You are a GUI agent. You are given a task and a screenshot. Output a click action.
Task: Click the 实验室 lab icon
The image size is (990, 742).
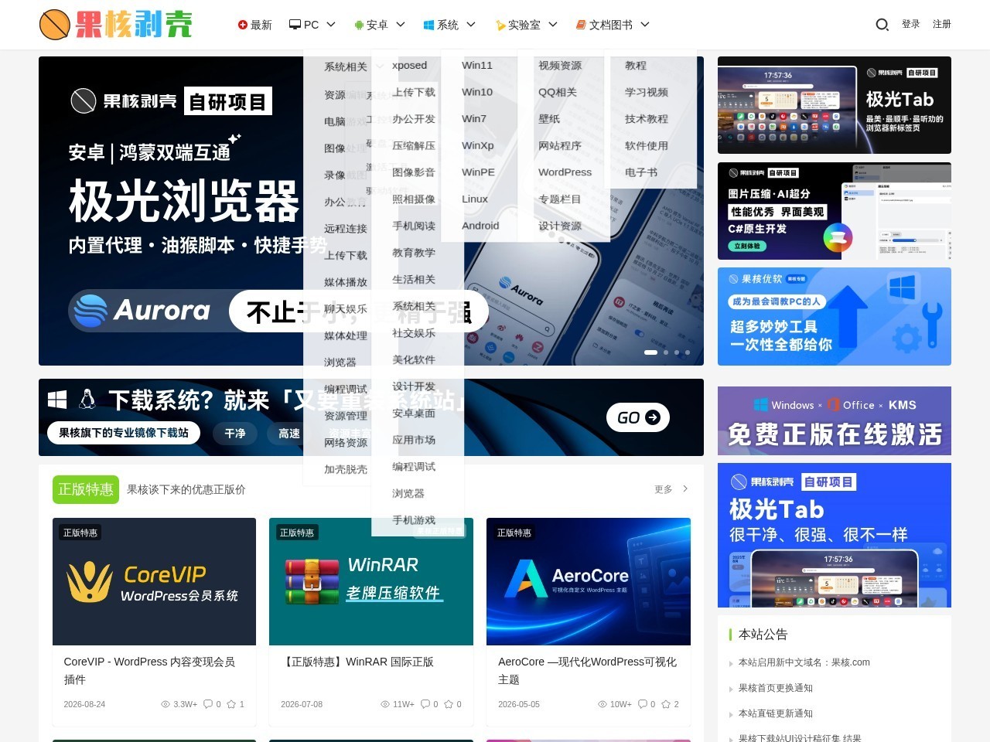(x=500, y=25)
